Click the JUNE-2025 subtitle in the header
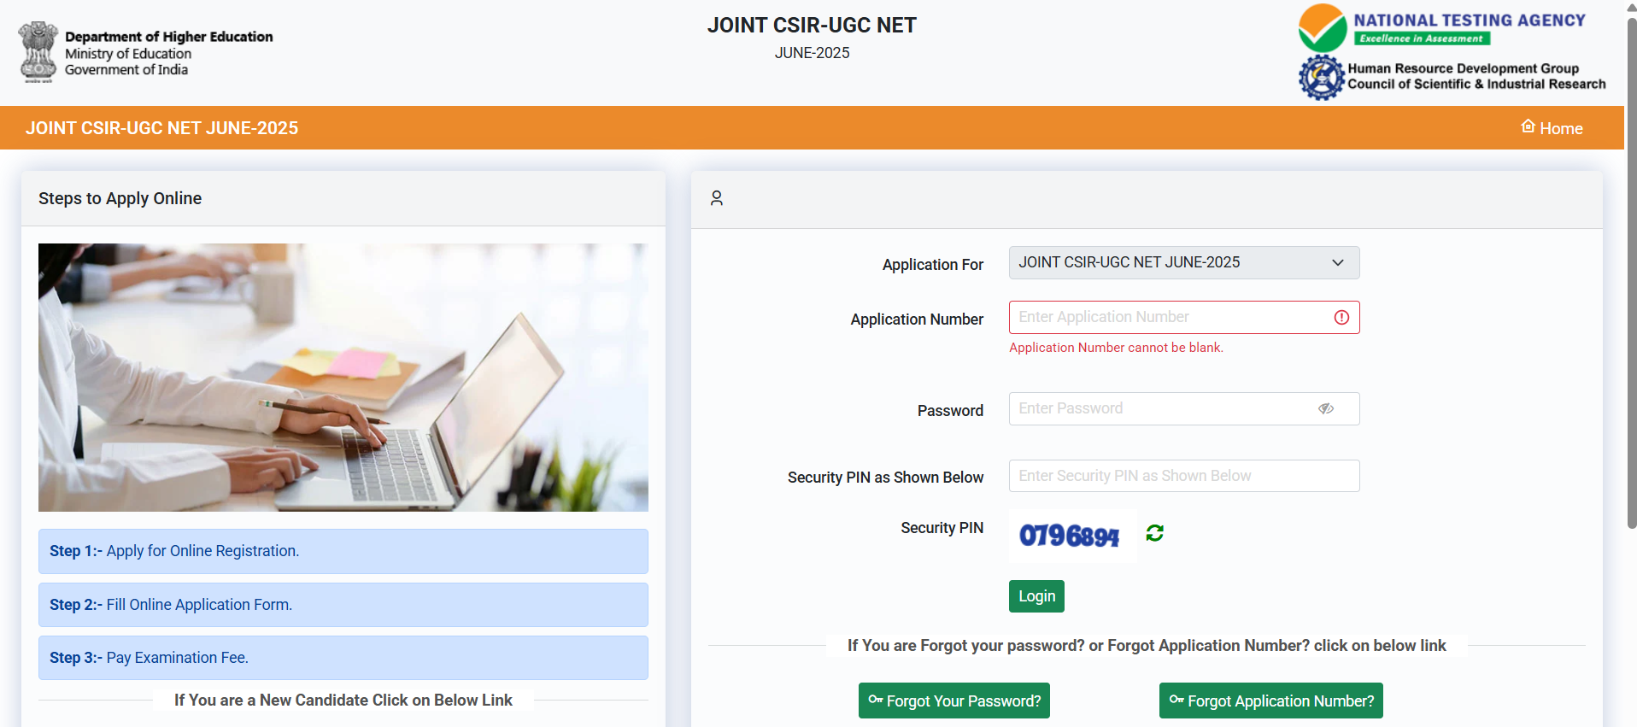Screen dimensions: 1637x727 812,53
